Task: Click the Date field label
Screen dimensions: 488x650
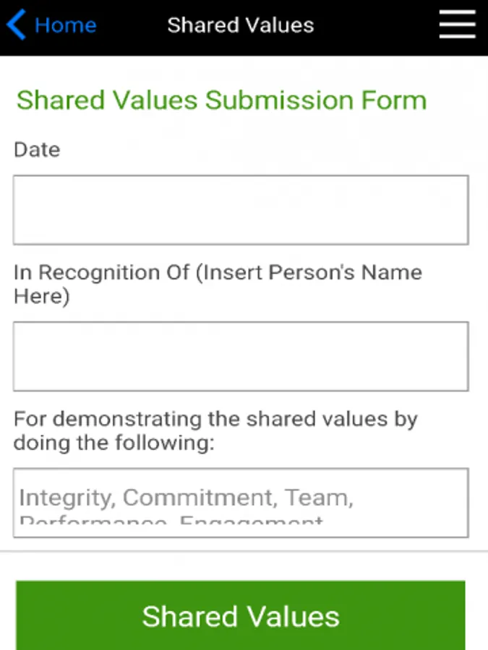Action: 37,150
